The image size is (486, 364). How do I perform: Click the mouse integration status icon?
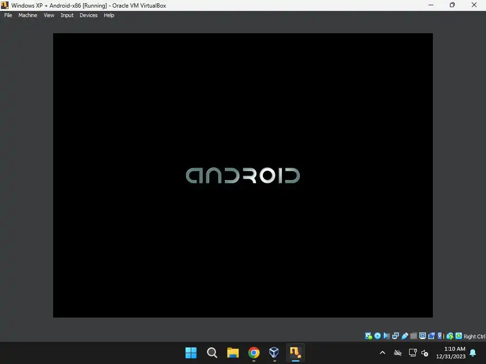pyautogui.click(x=450, y=336)
